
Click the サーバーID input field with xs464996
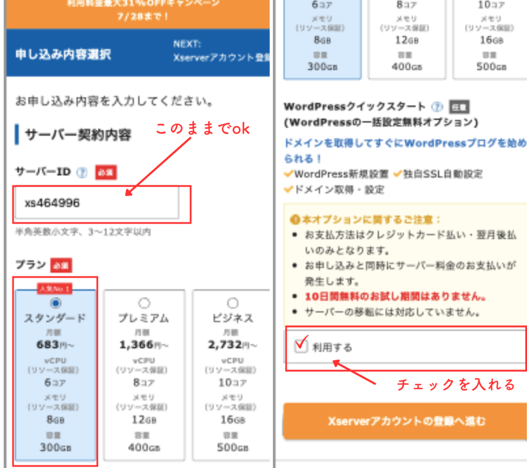coord(97,203)
